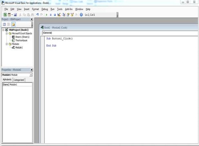Click the Reset stop icon
The height and width of the screenshot is (146, 199).
[55, 15]
